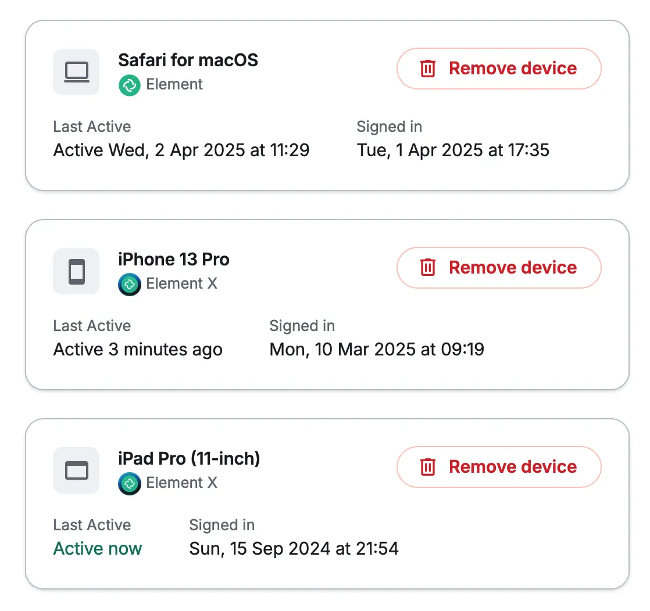Click the laptop icon on the Safari card
Viewport: 650px width, 611px height.
(x=76, y=72)
